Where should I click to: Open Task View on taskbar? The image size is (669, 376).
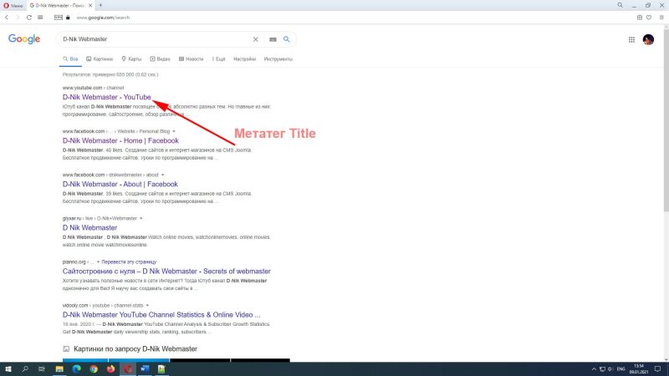point(41,368)
